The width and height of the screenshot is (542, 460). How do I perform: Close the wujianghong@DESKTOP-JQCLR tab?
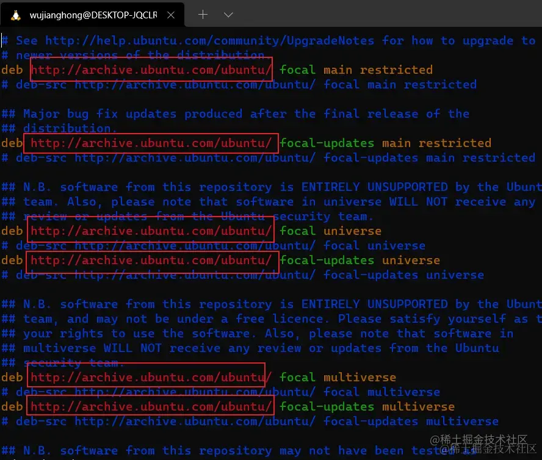(171, 15)
